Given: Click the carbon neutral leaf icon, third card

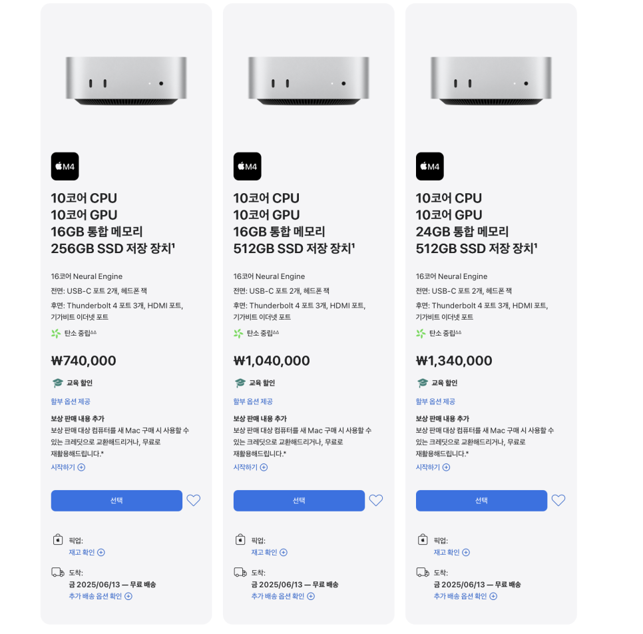Looking at the screenshot, I should tap(421, 333).
